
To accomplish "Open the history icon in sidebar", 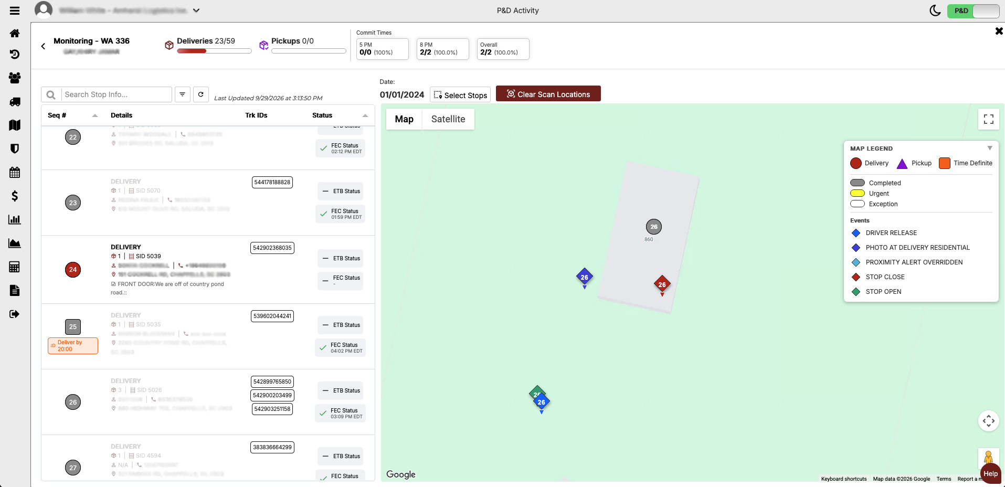I will click(x=15, y=54).
